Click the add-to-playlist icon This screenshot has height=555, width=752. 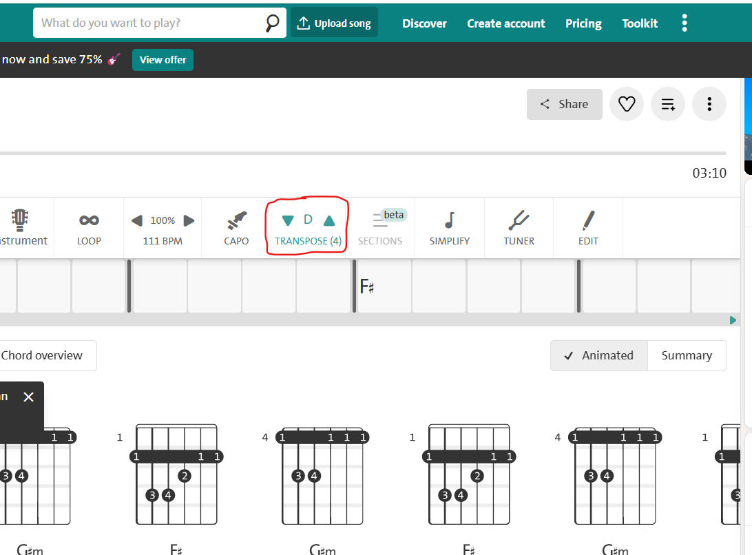pyautogui.click(x=668, y=105)
